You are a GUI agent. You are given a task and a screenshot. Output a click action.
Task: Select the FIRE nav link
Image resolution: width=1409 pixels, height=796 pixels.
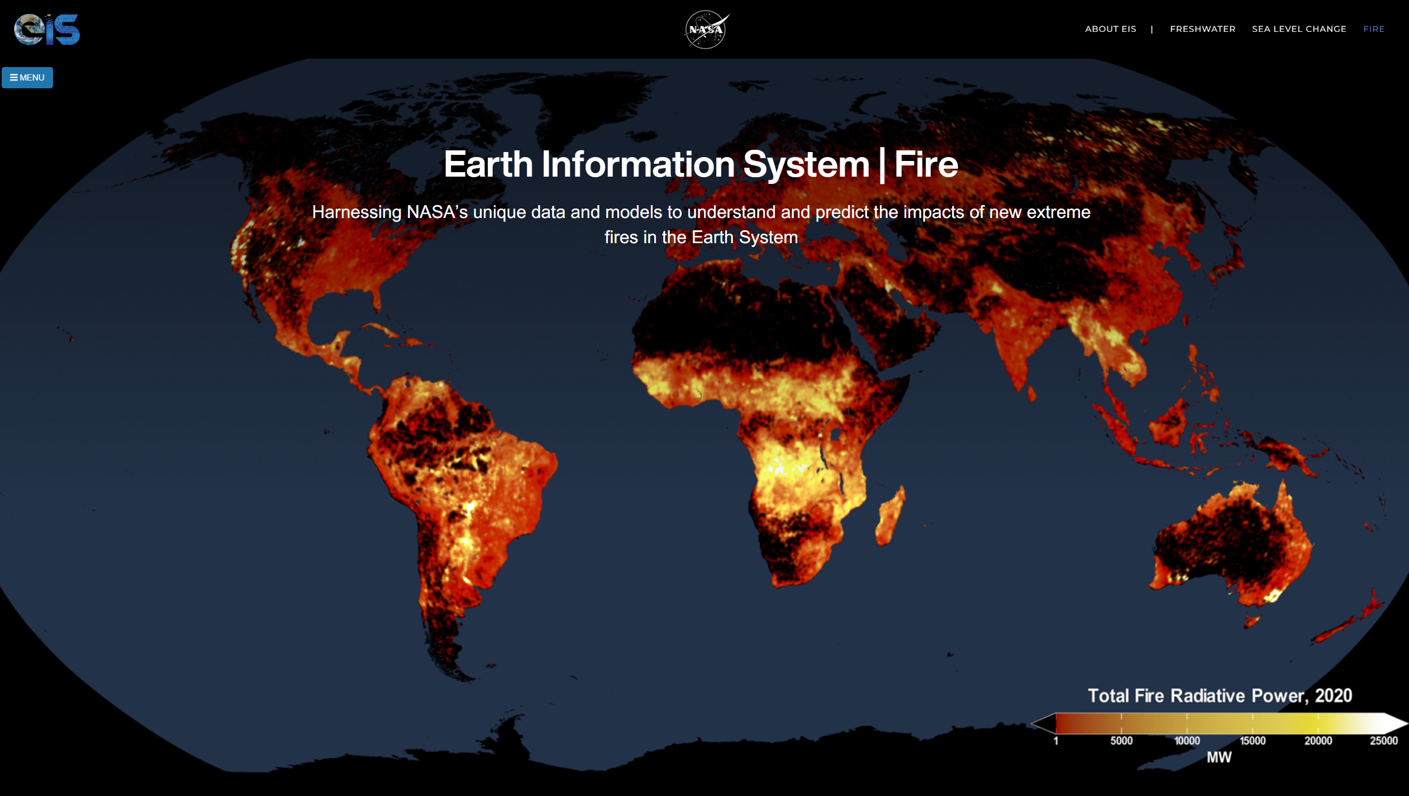1374,29
